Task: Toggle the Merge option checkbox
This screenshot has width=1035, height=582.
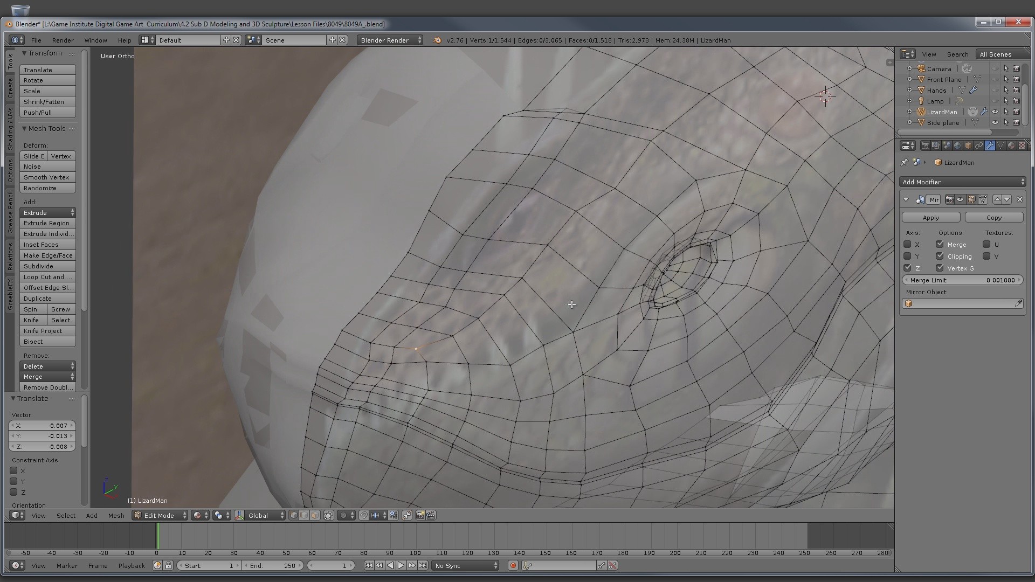Action: click(x=940, y=244)
